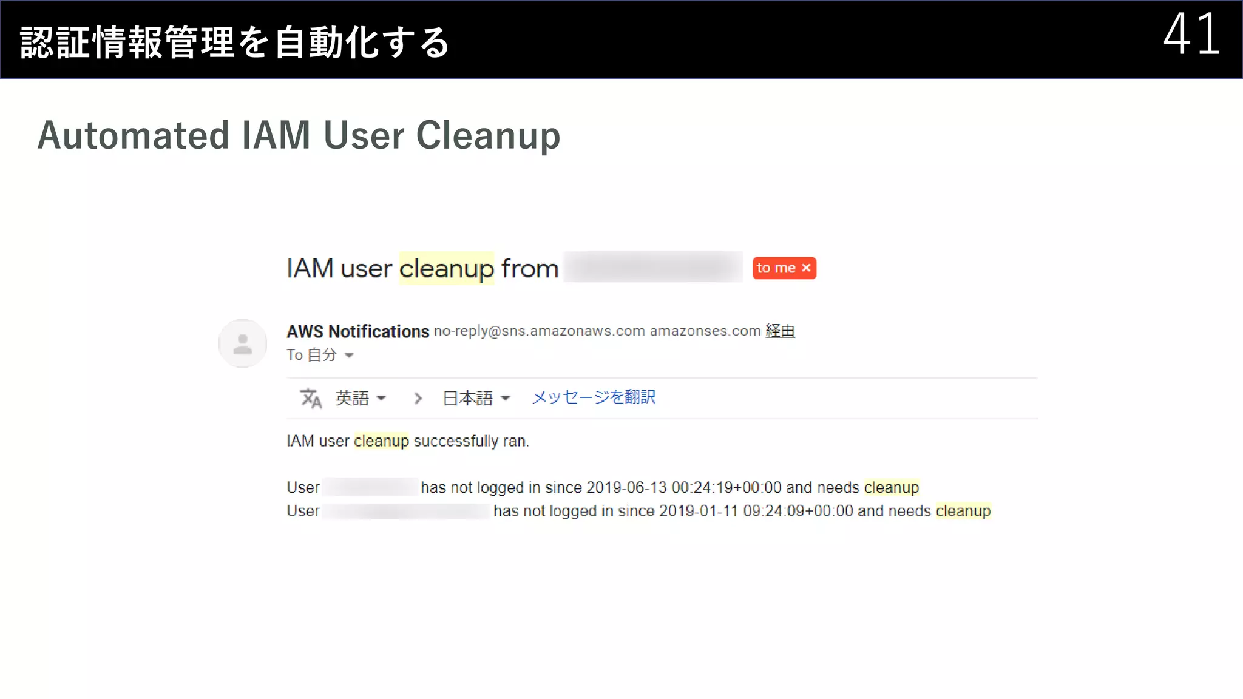The height and width of the screenshot is (699, 1243).
Task: Click the title 認証情報管理を自動化する
Action: [235, 42]
